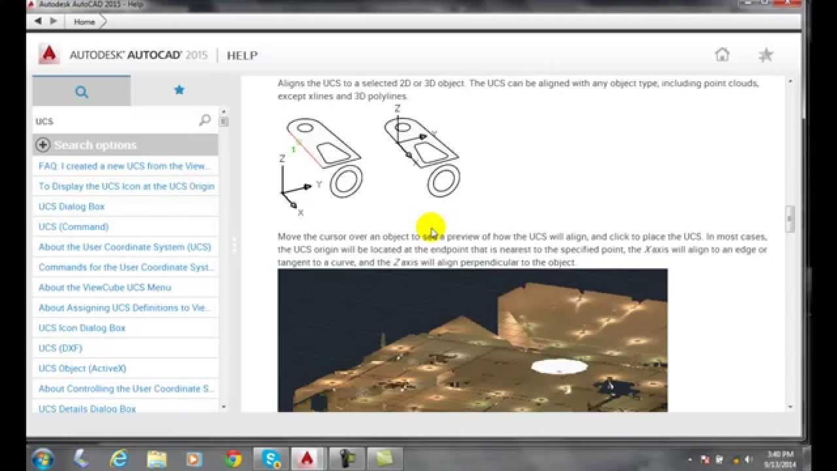Open Skype from the taskbar
Screen dimensions: 837x471
pyautogui.click(x=271, y=459)
